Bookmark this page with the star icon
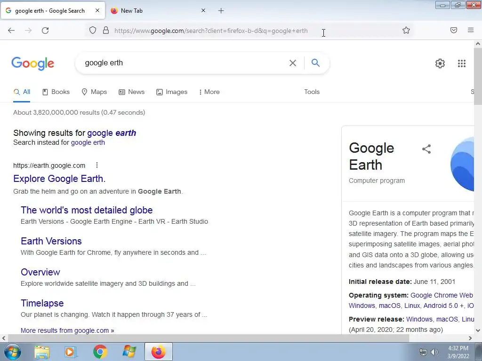The width and height of the screenshot is (482, 361). click(x=406, y=31)
